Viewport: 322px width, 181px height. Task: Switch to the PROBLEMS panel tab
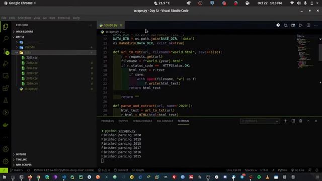click(107, 121)
